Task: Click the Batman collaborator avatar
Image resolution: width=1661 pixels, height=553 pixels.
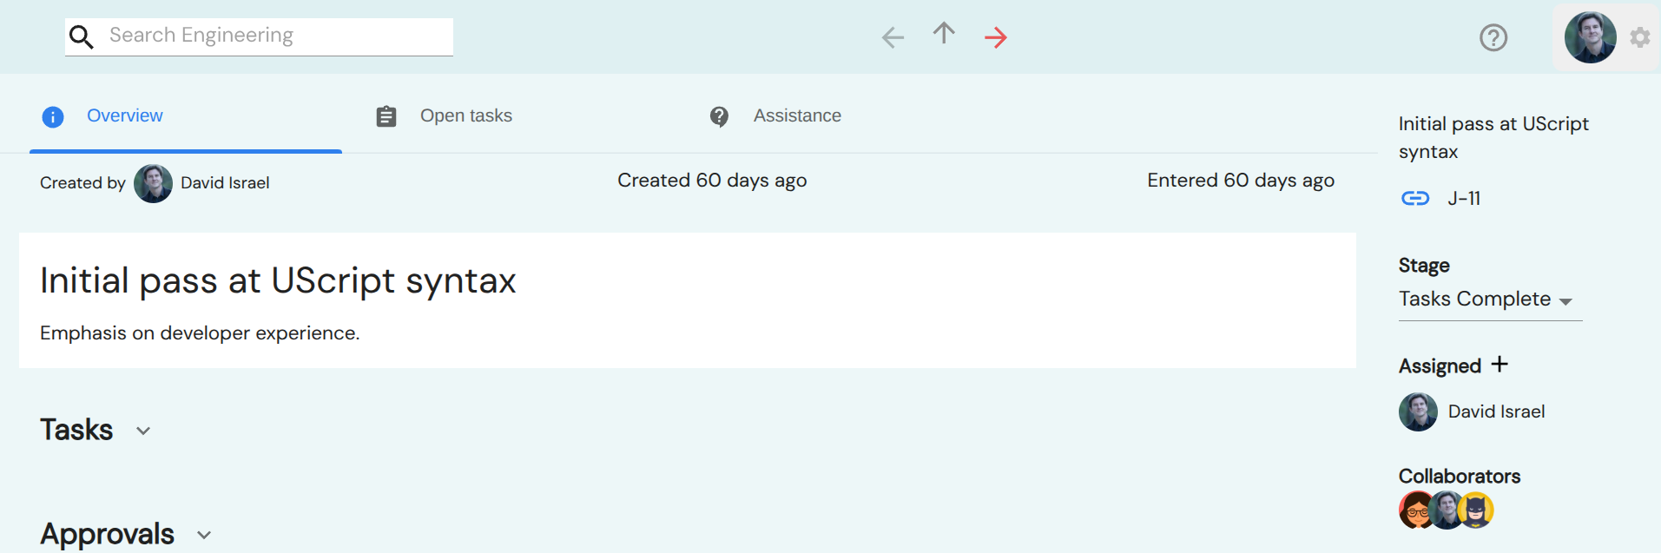Action: tap(1475, 510)
